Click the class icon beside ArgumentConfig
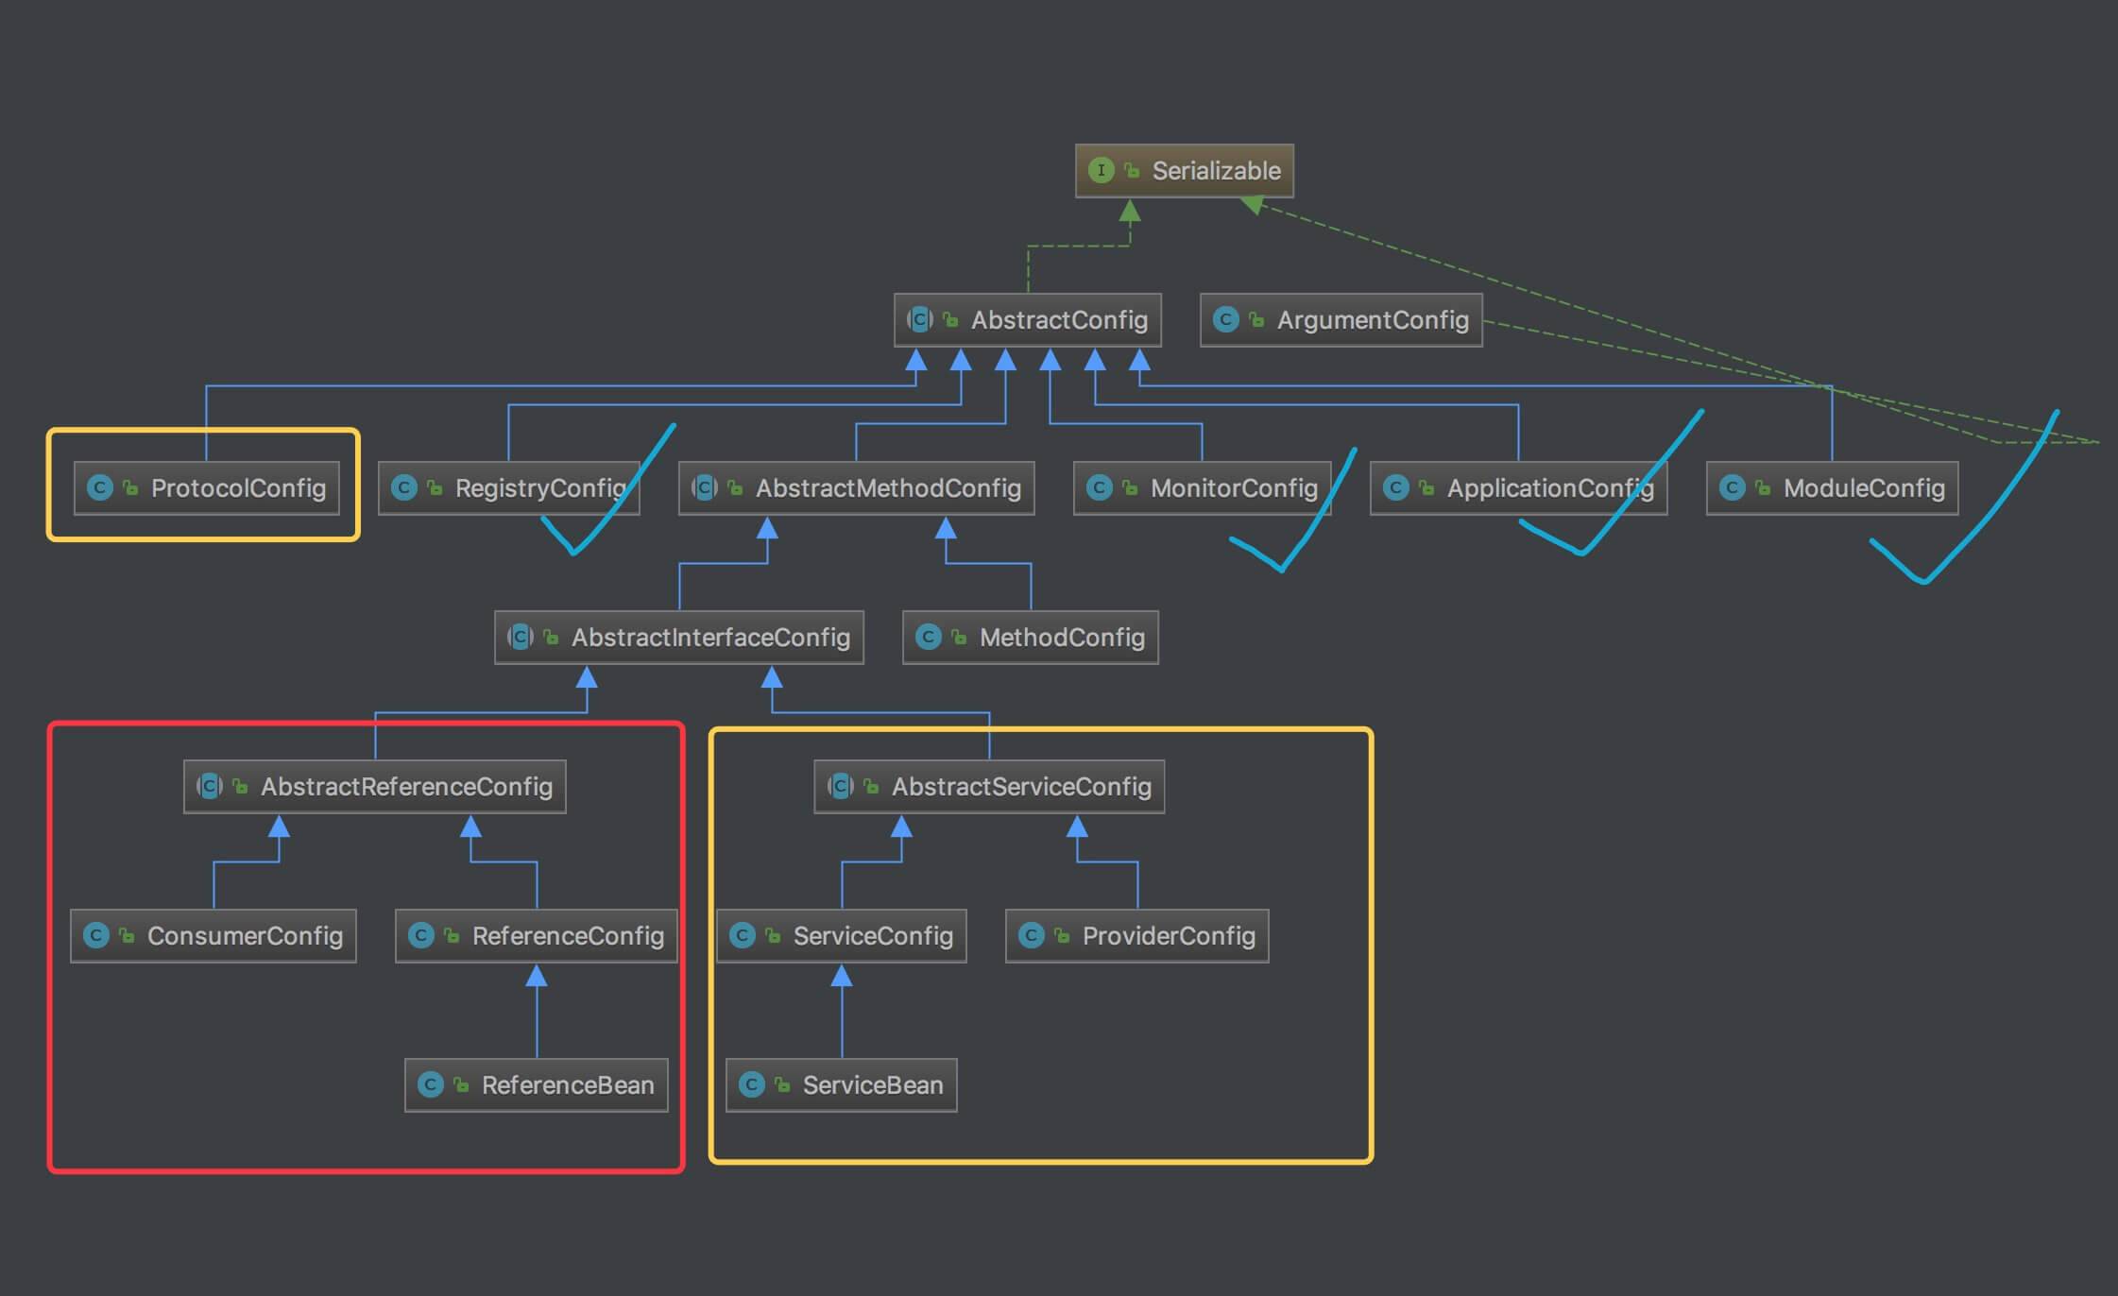 tap(1225, 320)
